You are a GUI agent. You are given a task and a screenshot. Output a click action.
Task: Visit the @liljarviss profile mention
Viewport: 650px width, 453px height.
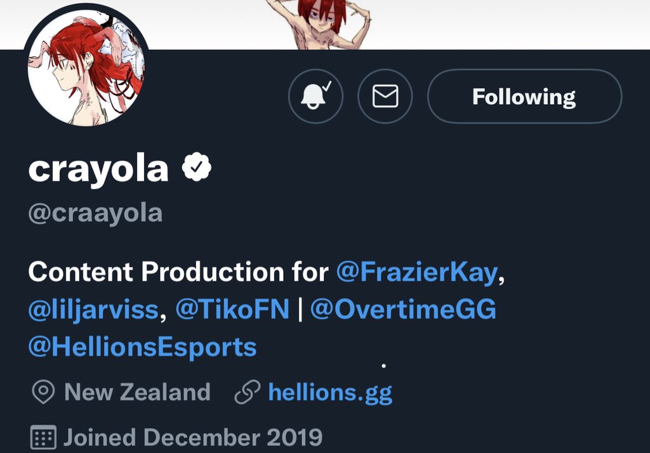coord(93,310)
